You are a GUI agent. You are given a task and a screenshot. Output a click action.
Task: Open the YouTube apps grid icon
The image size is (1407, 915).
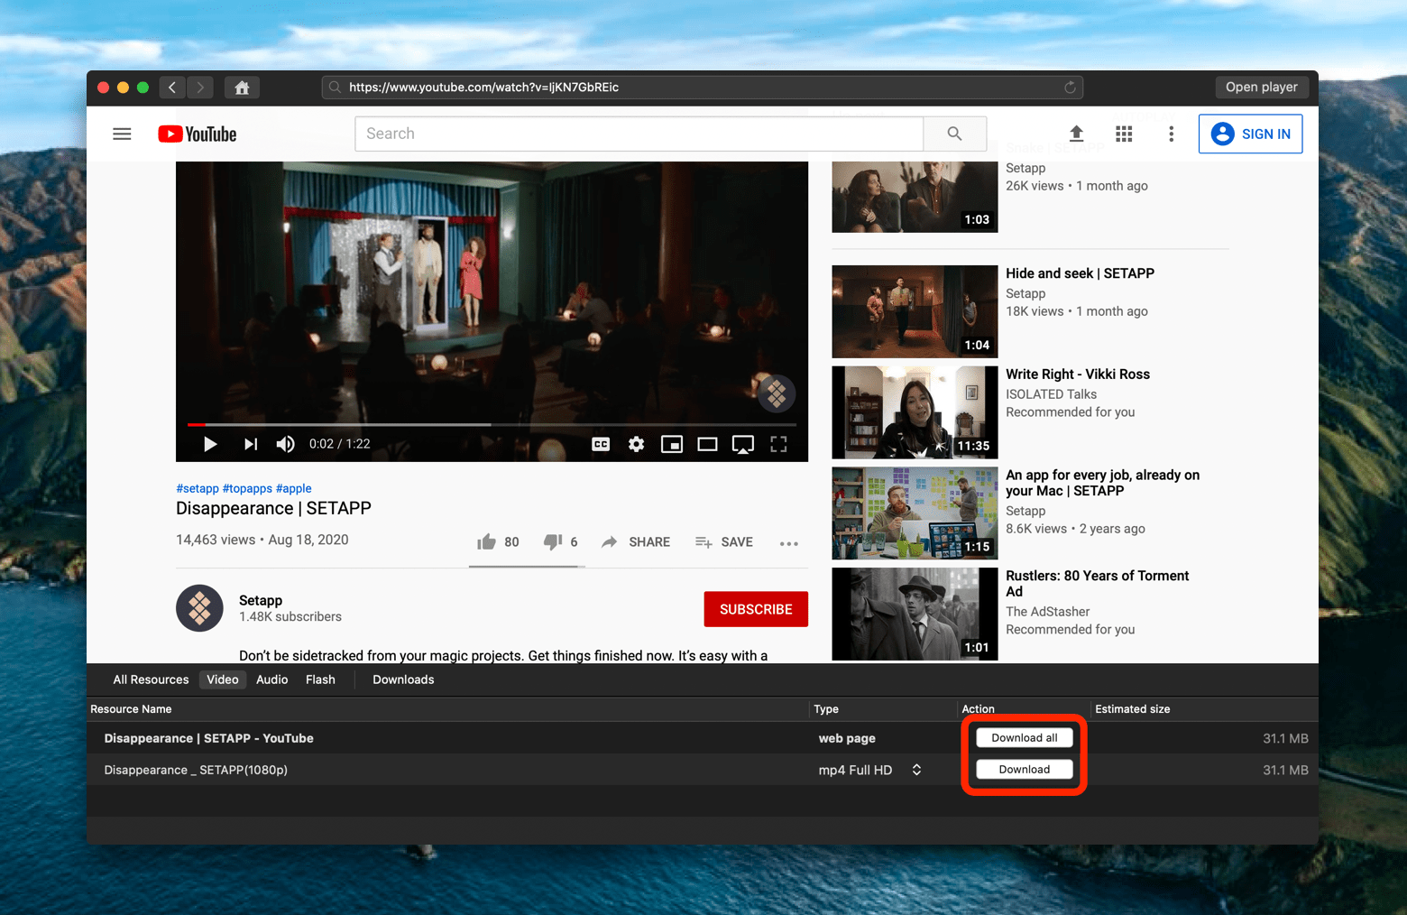pyautogui.click(x=1124, y=134)
